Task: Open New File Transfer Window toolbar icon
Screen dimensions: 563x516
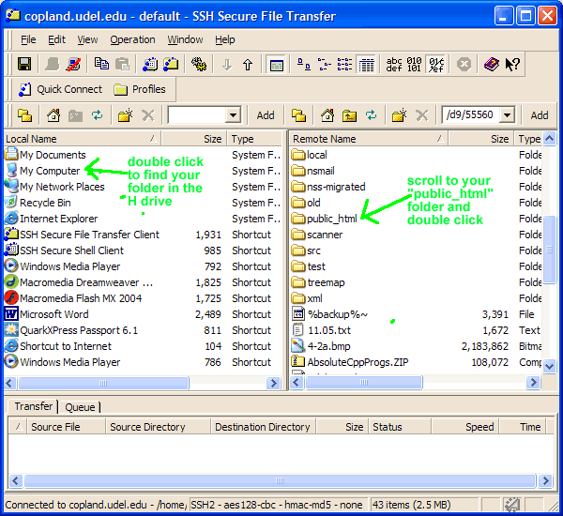Action: (171, 65)
